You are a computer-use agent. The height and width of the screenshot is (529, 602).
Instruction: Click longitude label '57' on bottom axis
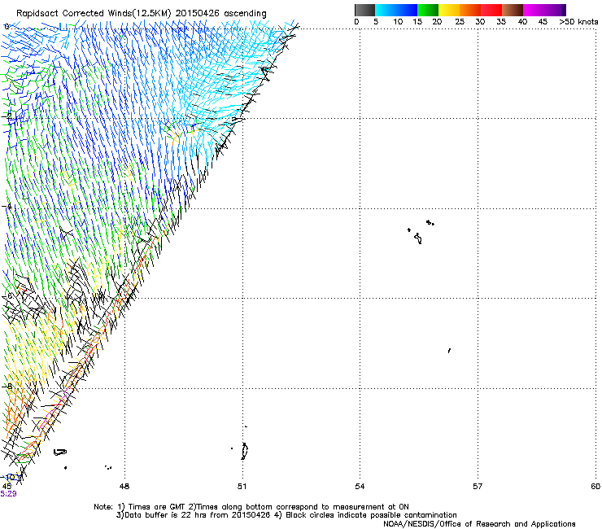click(478, 487)
